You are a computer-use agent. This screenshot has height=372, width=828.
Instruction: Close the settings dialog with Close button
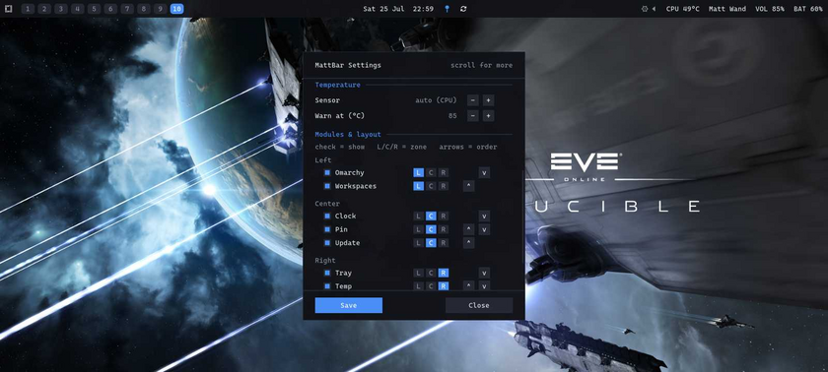pyautogui.click(x=479, y=306)
